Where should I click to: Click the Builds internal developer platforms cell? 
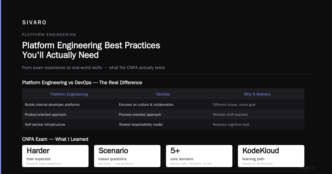coord(69,105)
